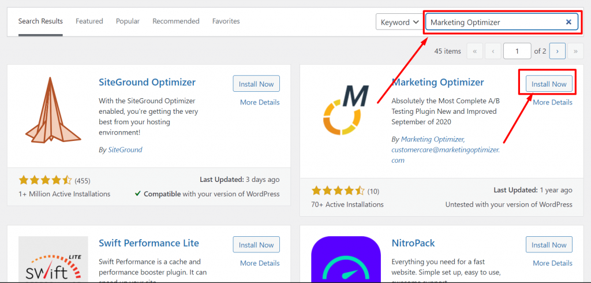The image size is (591, 283).
Task: Install the SiteGround Optimizer plugin
Action: (256, 84)
